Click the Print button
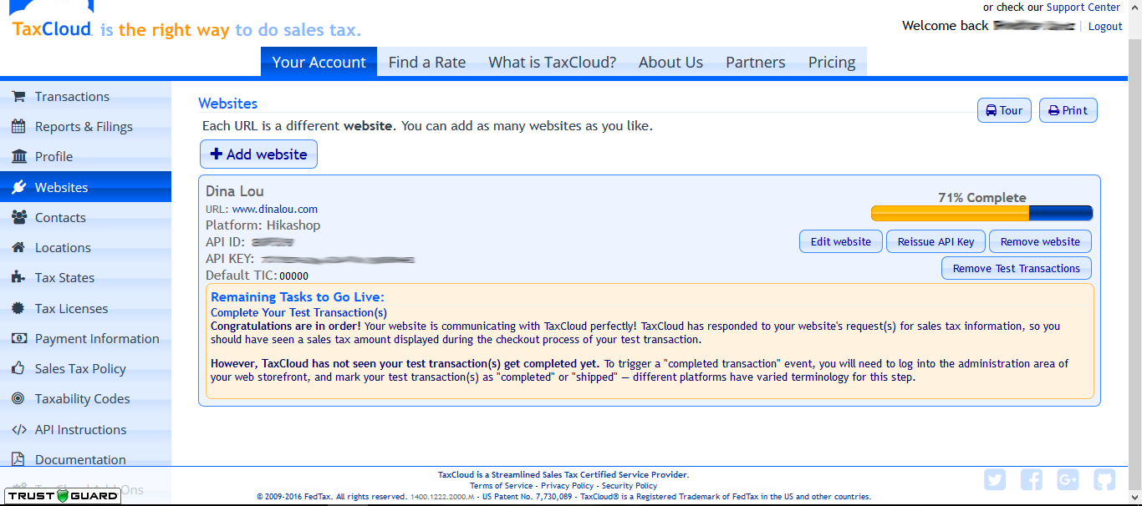1142x506 pixels. pos(1068,110)
